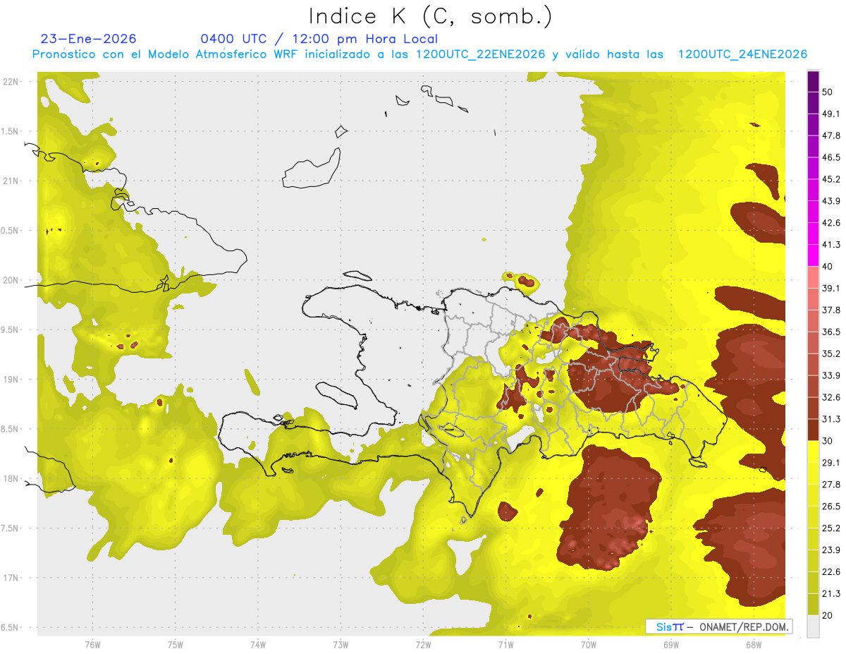
Task: Click latitude axis label '18N'
Action: (10, 478)
